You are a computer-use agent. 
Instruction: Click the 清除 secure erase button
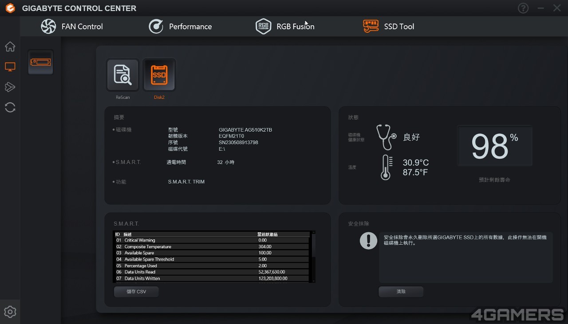[401, 292]
